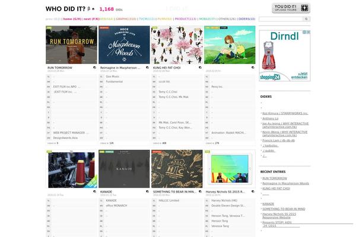The width and height of the screenshot is (356, 237).
Task: Open the red thread spools thumbnail
Action: 71,169
